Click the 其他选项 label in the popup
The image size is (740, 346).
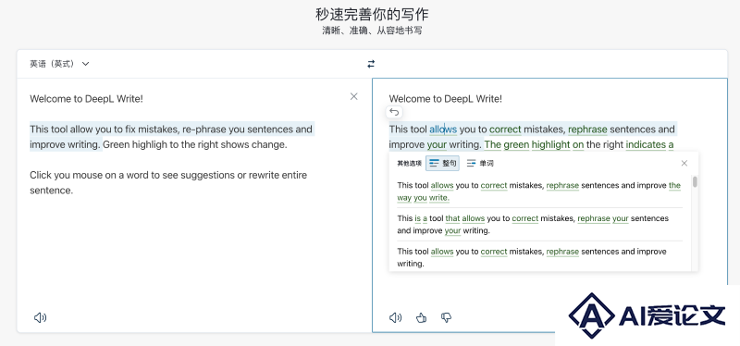(x=409, y=164)
